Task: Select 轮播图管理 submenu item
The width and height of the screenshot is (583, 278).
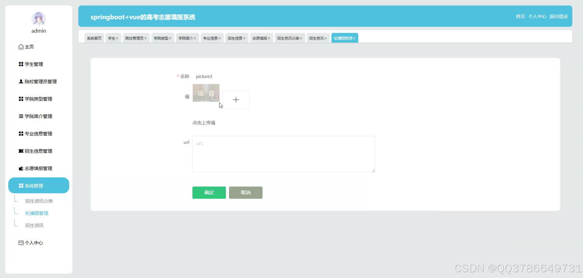Action: coord(37,213)
